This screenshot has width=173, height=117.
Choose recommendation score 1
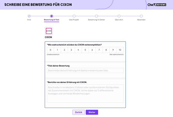[57, 50]
